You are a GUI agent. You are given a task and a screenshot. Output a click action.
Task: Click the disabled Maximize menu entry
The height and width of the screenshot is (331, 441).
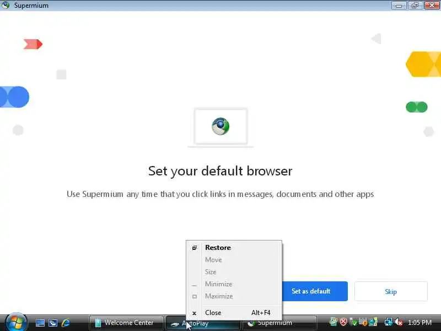coord(234,296)
